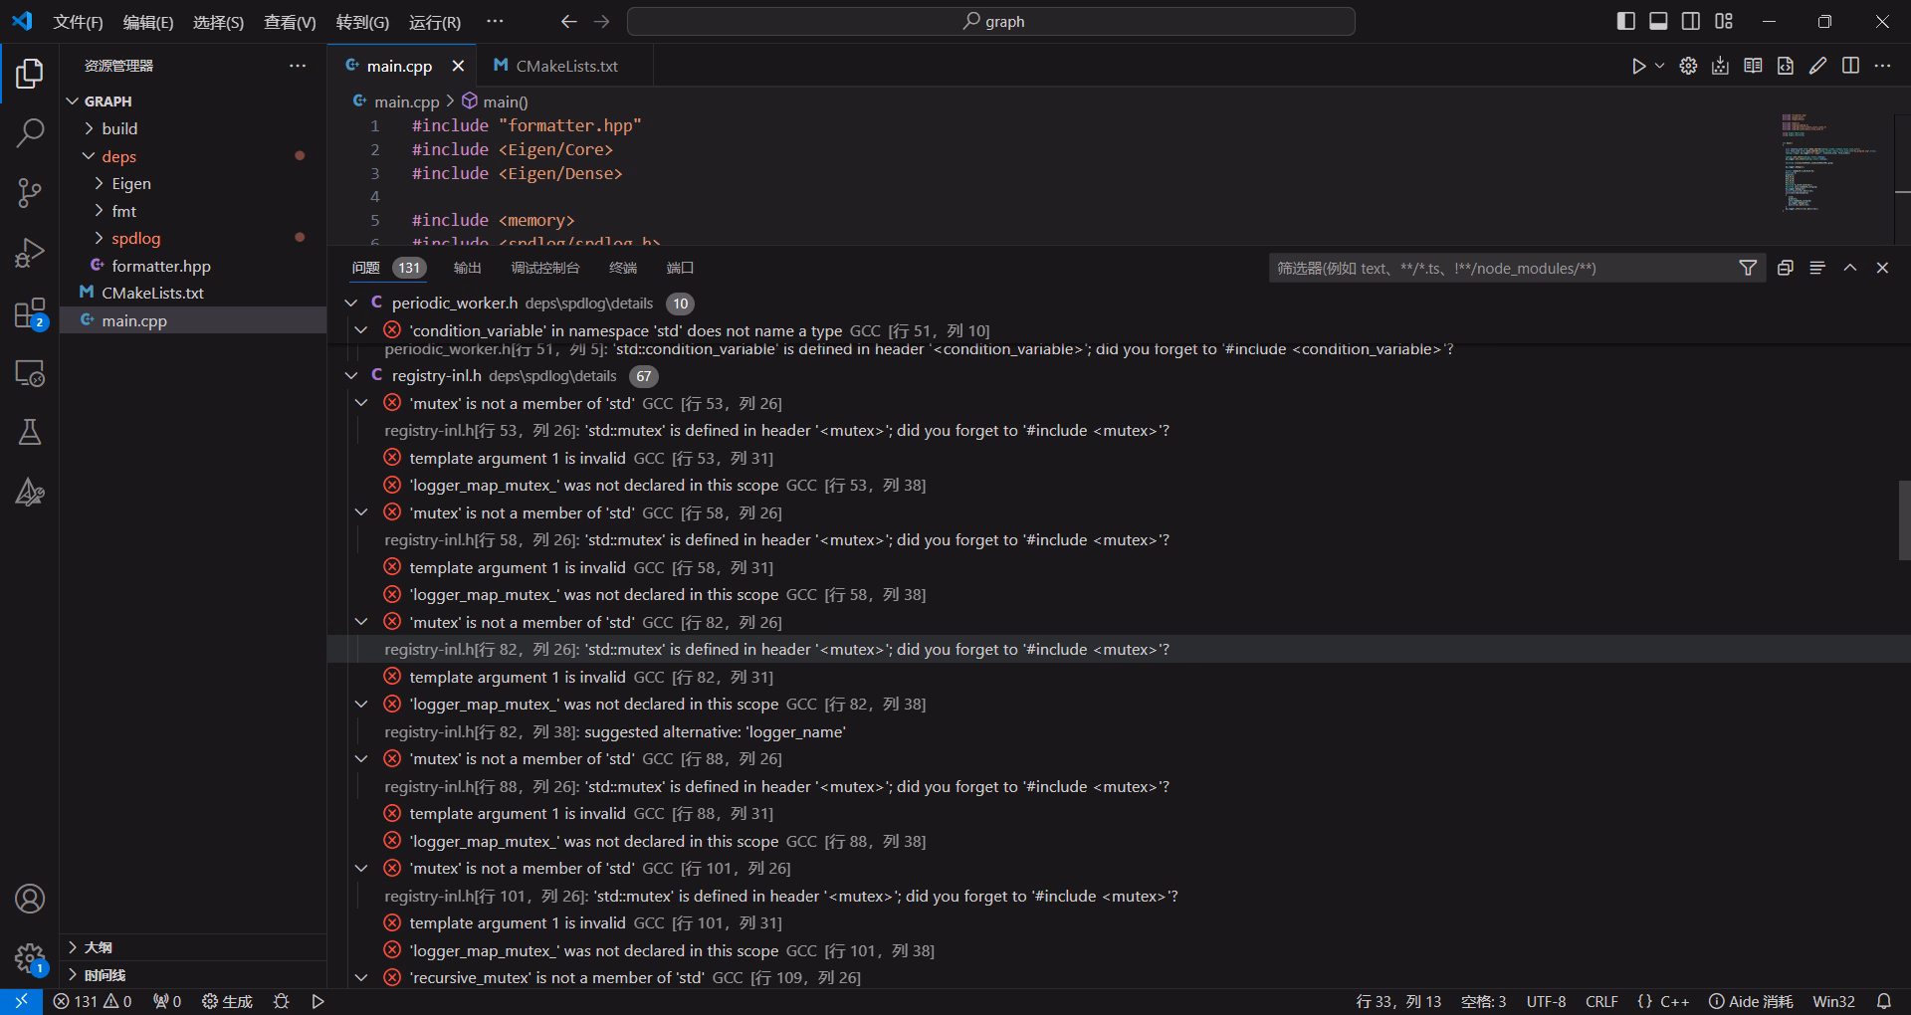1911x1015 pixels.
Task: Go back navigation arrow
Action: (568, 21)
